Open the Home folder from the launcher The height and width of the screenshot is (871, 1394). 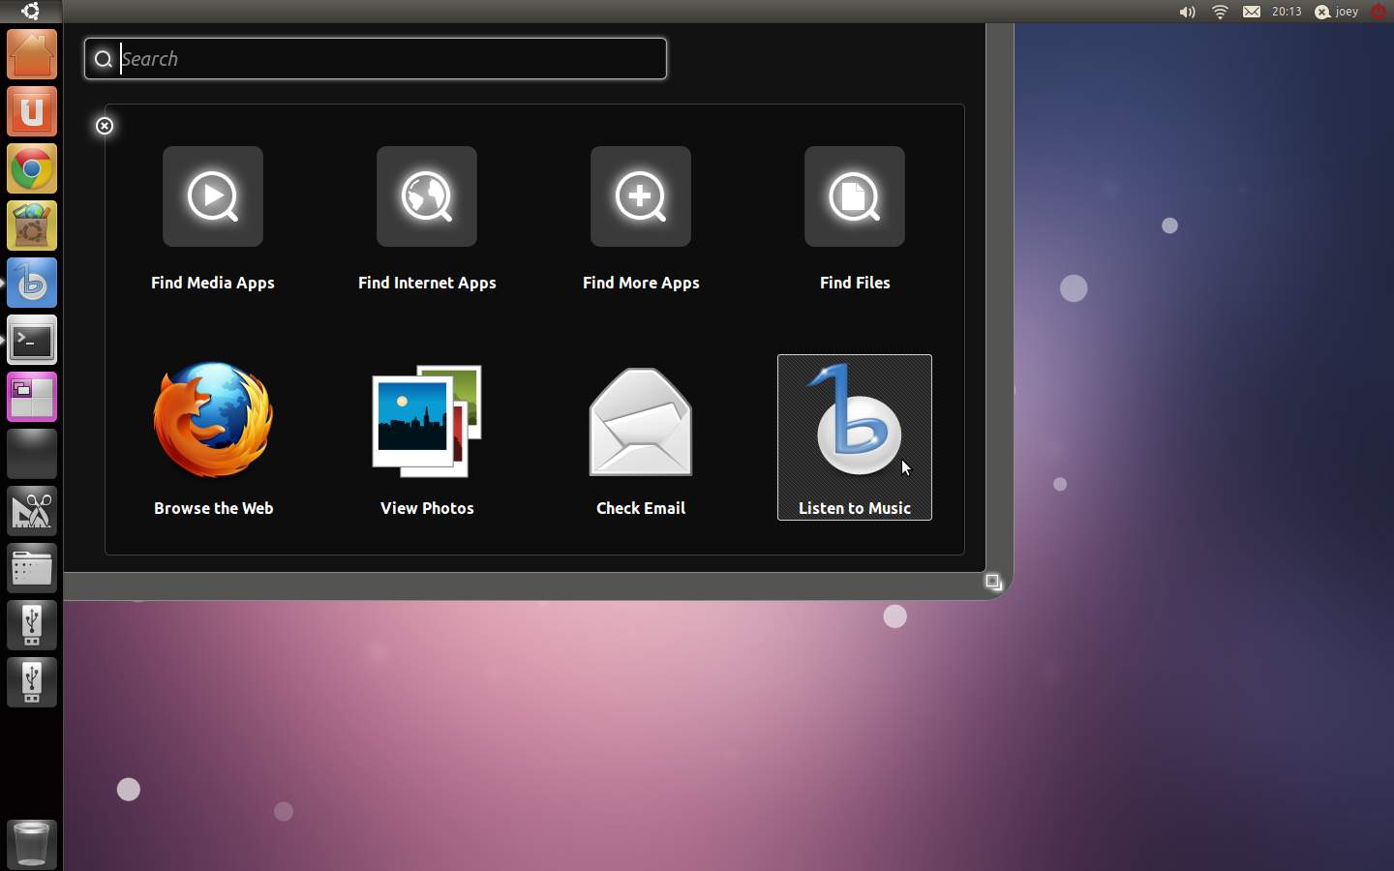click(32, 54)
